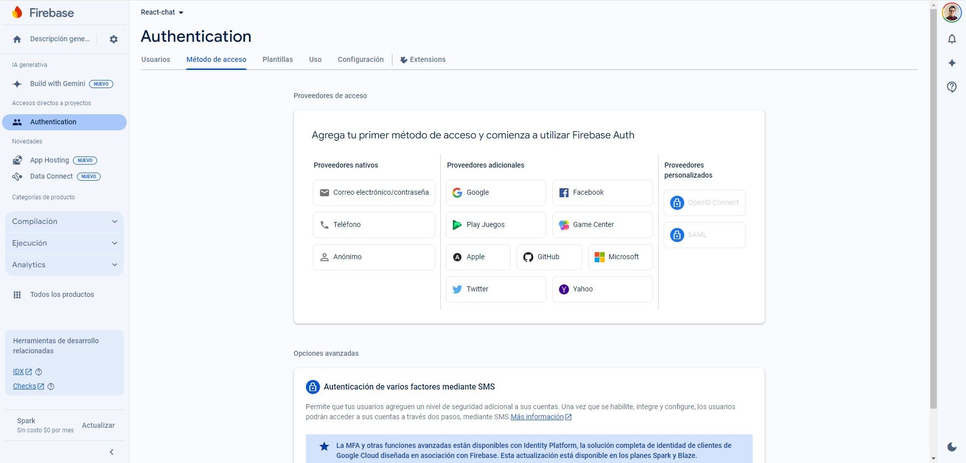Click the Apple provider logo
This screenshot has height=463, width=966.
pos(457,257)
